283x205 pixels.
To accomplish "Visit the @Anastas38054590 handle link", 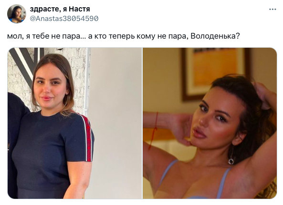I will point(64,19).
